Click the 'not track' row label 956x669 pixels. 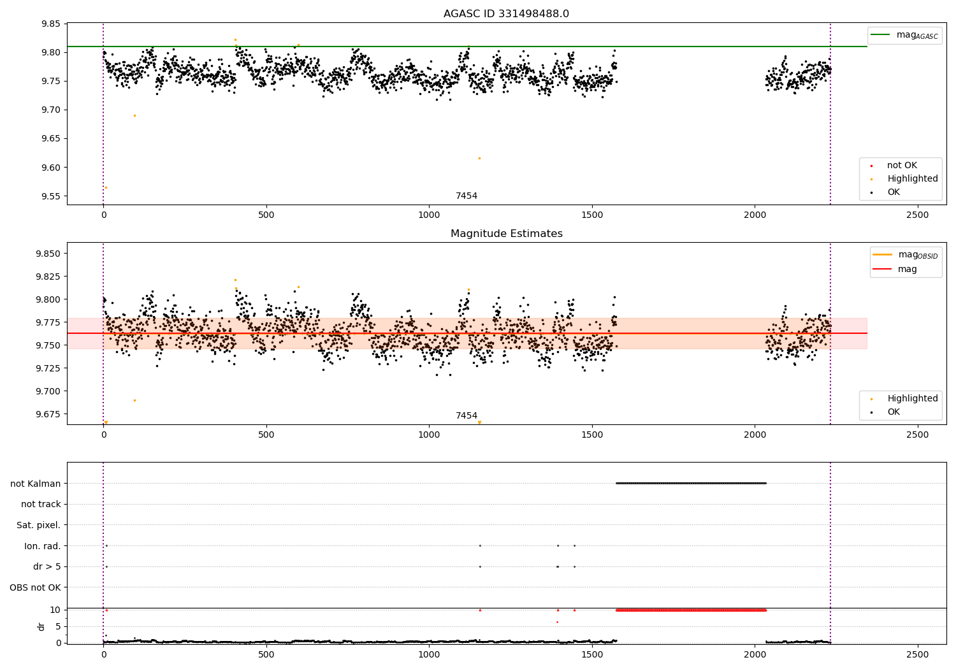click(x=41, y=505)
